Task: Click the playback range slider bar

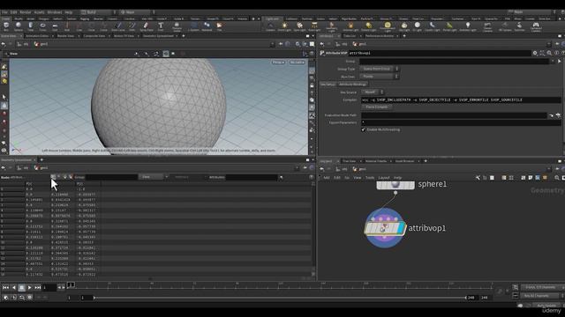Action: coord(280,298)
